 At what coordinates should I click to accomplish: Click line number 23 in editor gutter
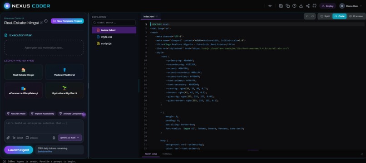tap(145, 112)
